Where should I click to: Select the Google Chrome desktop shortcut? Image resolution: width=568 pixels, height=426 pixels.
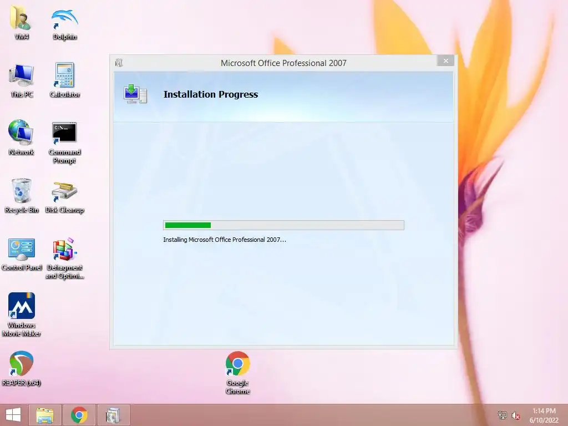click(237, 373)
